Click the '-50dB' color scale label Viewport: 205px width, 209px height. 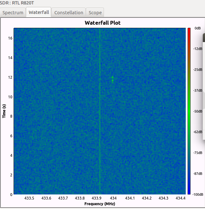[x=198, y=111]
